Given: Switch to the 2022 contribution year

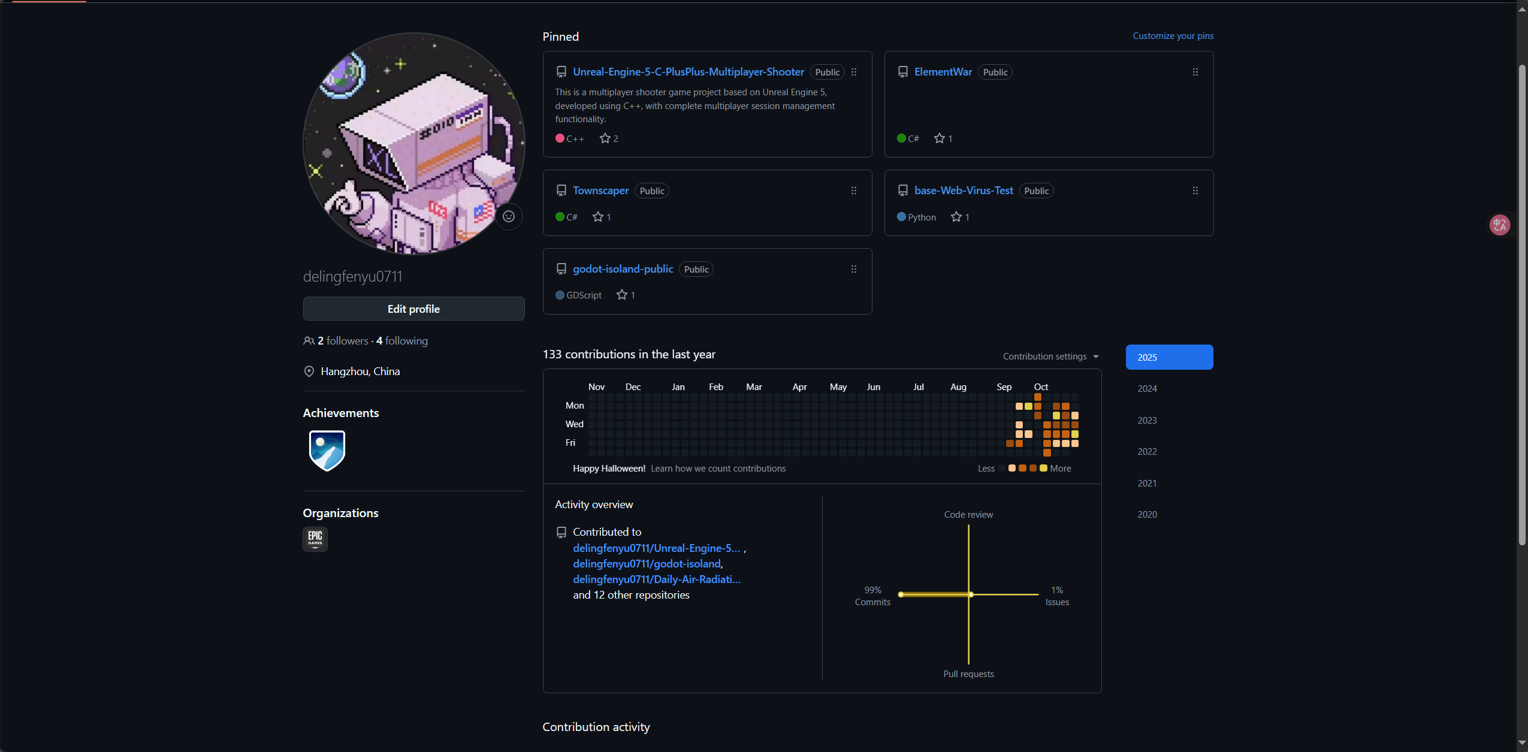Looking at the screenshot, I should (x=1147, y=452).
